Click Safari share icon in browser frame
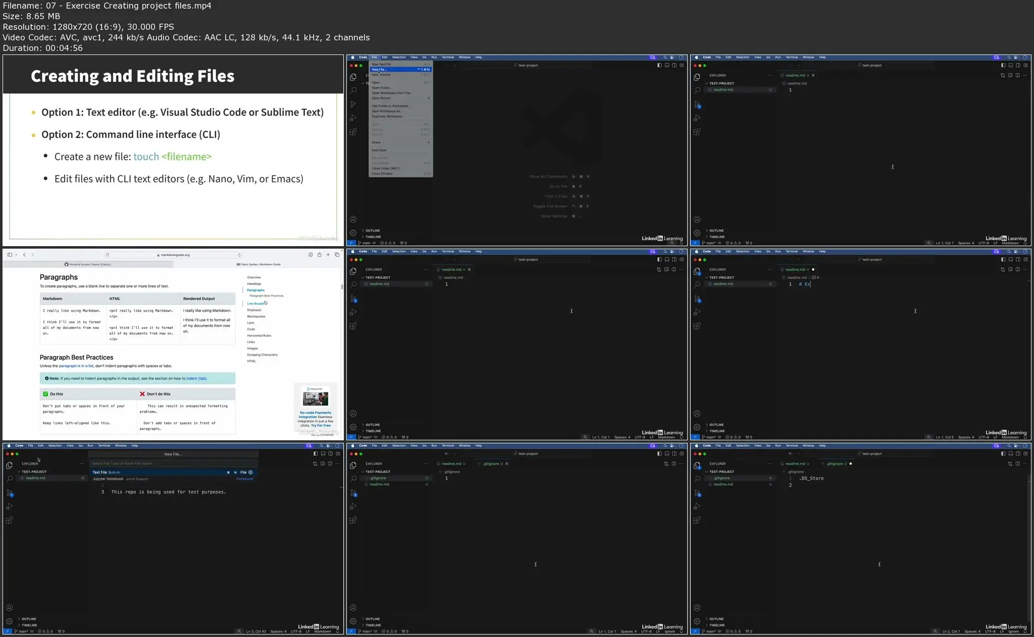The height and width of the screenshot is (637, 1034). pos(319,255)
